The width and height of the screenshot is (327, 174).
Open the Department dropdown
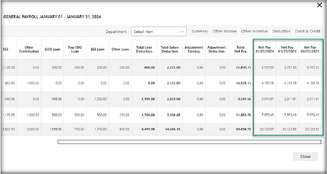[x=155, y=32]
